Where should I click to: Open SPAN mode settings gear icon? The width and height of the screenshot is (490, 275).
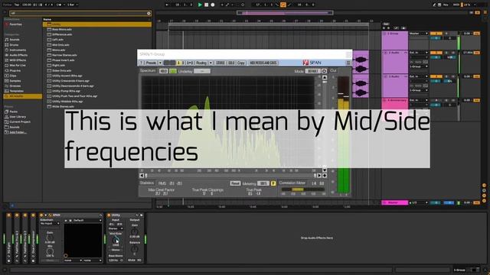[x=324, y=71]
